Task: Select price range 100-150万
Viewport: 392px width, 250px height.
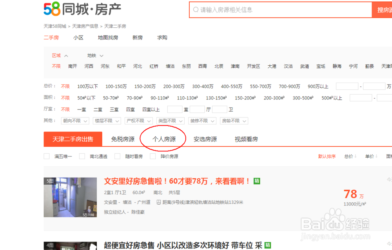Action: [116, 86]
